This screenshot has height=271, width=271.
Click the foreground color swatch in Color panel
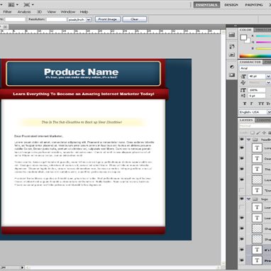tap(243, 38)
